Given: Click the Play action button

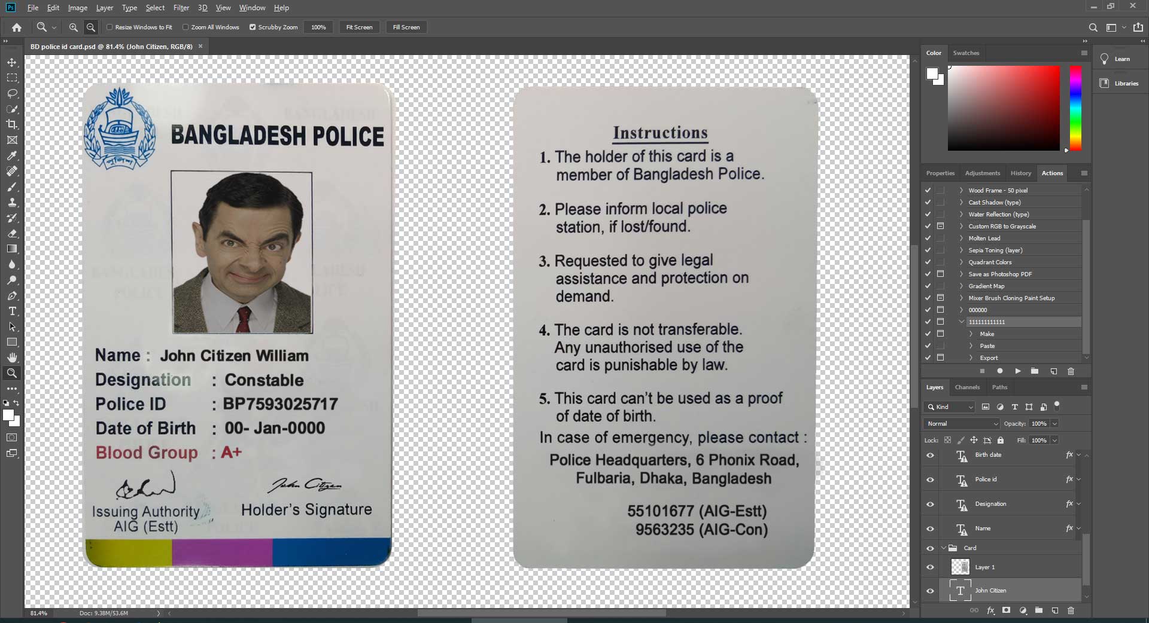Looking at the screenshot, I should [1017, 371].
